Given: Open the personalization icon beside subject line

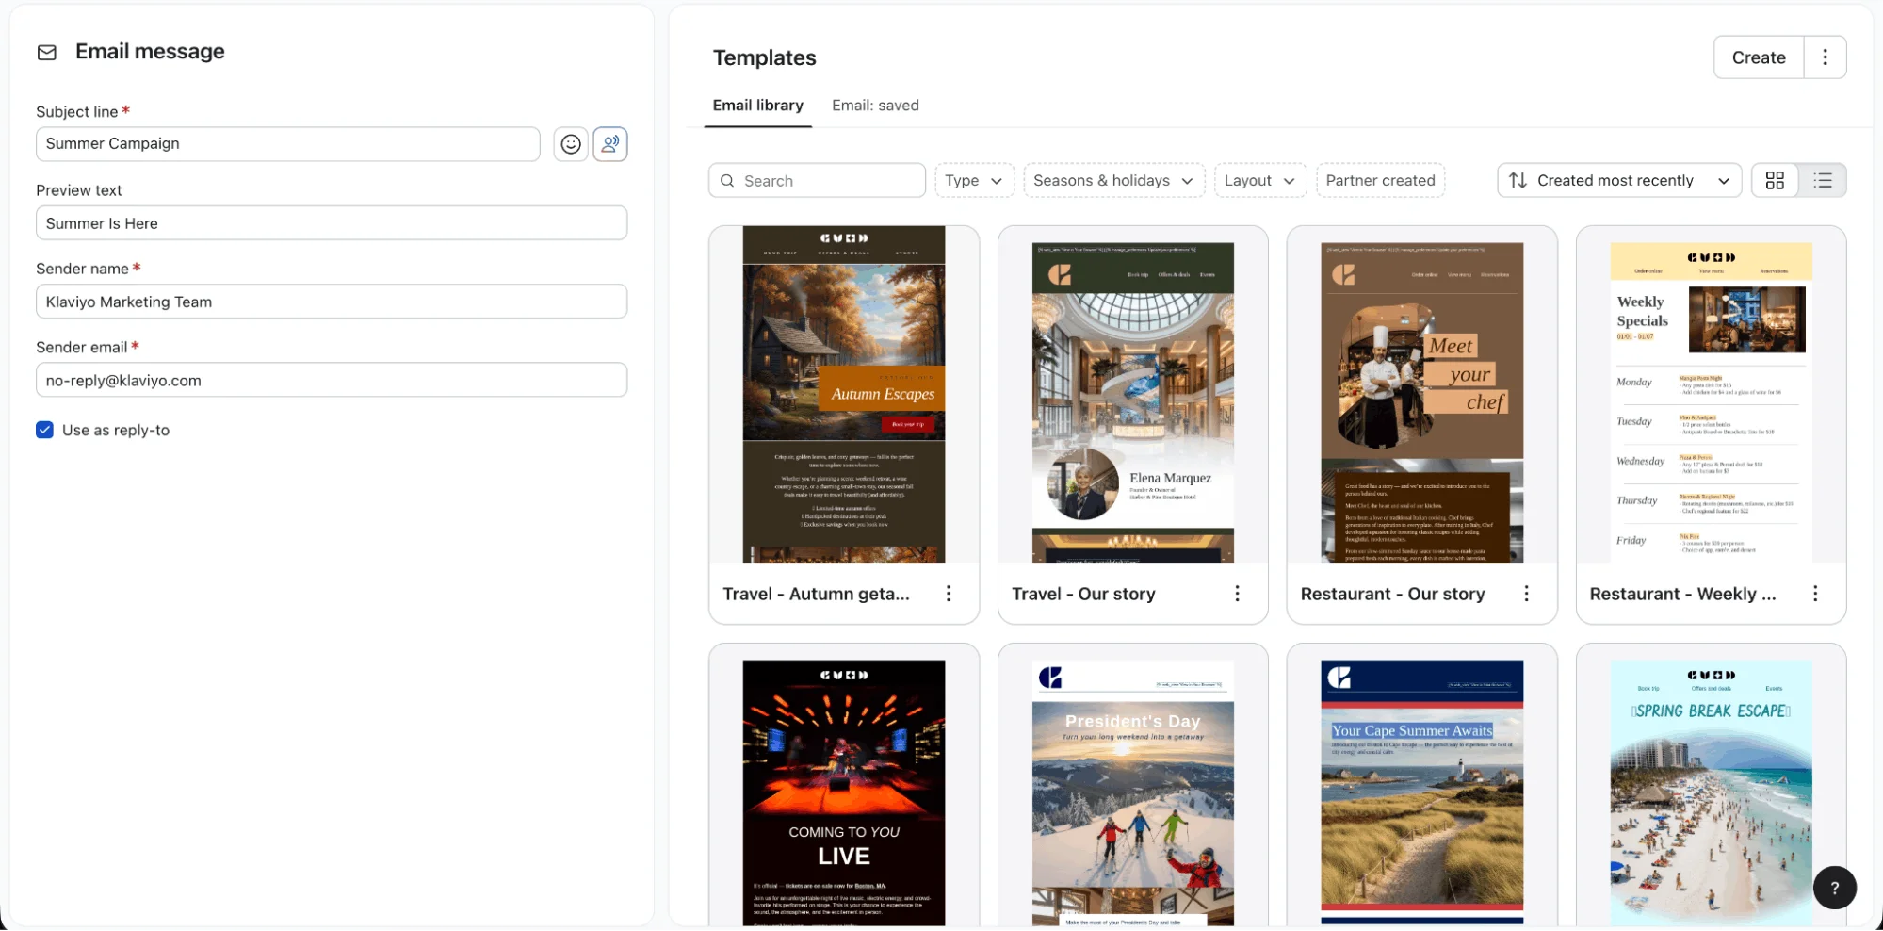Looking at the screenshot, I should [610, 144].
